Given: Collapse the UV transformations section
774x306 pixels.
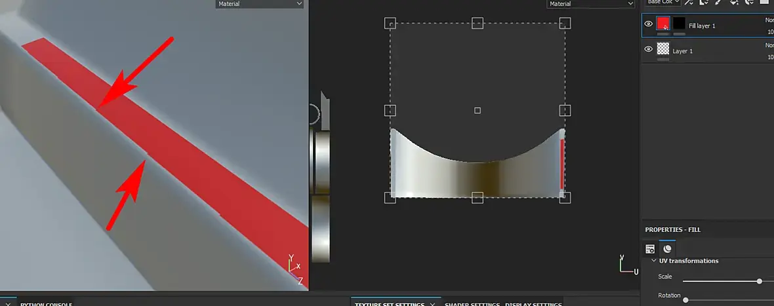Looking at the screenshot, I should click(x=653, y=261).
